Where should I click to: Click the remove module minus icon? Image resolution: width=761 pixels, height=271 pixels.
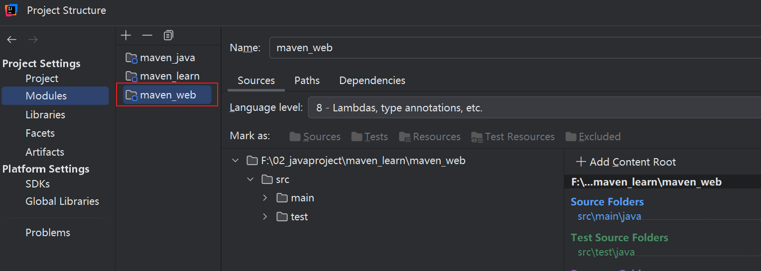[x=147, y=35]
